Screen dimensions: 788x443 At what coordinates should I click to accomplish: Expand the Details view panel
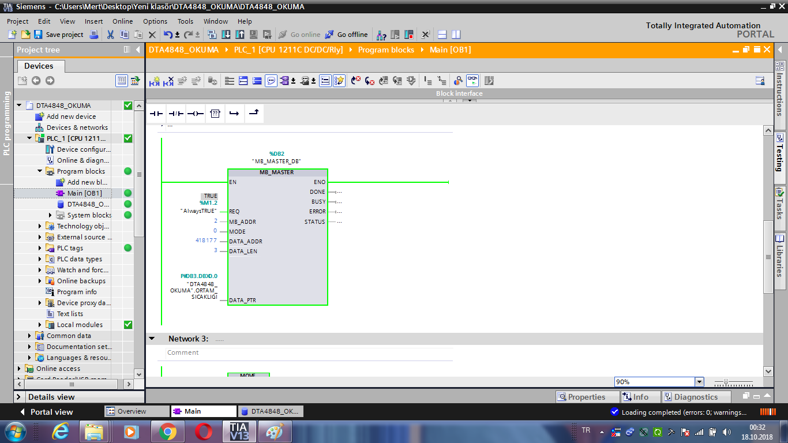(19, 397)
